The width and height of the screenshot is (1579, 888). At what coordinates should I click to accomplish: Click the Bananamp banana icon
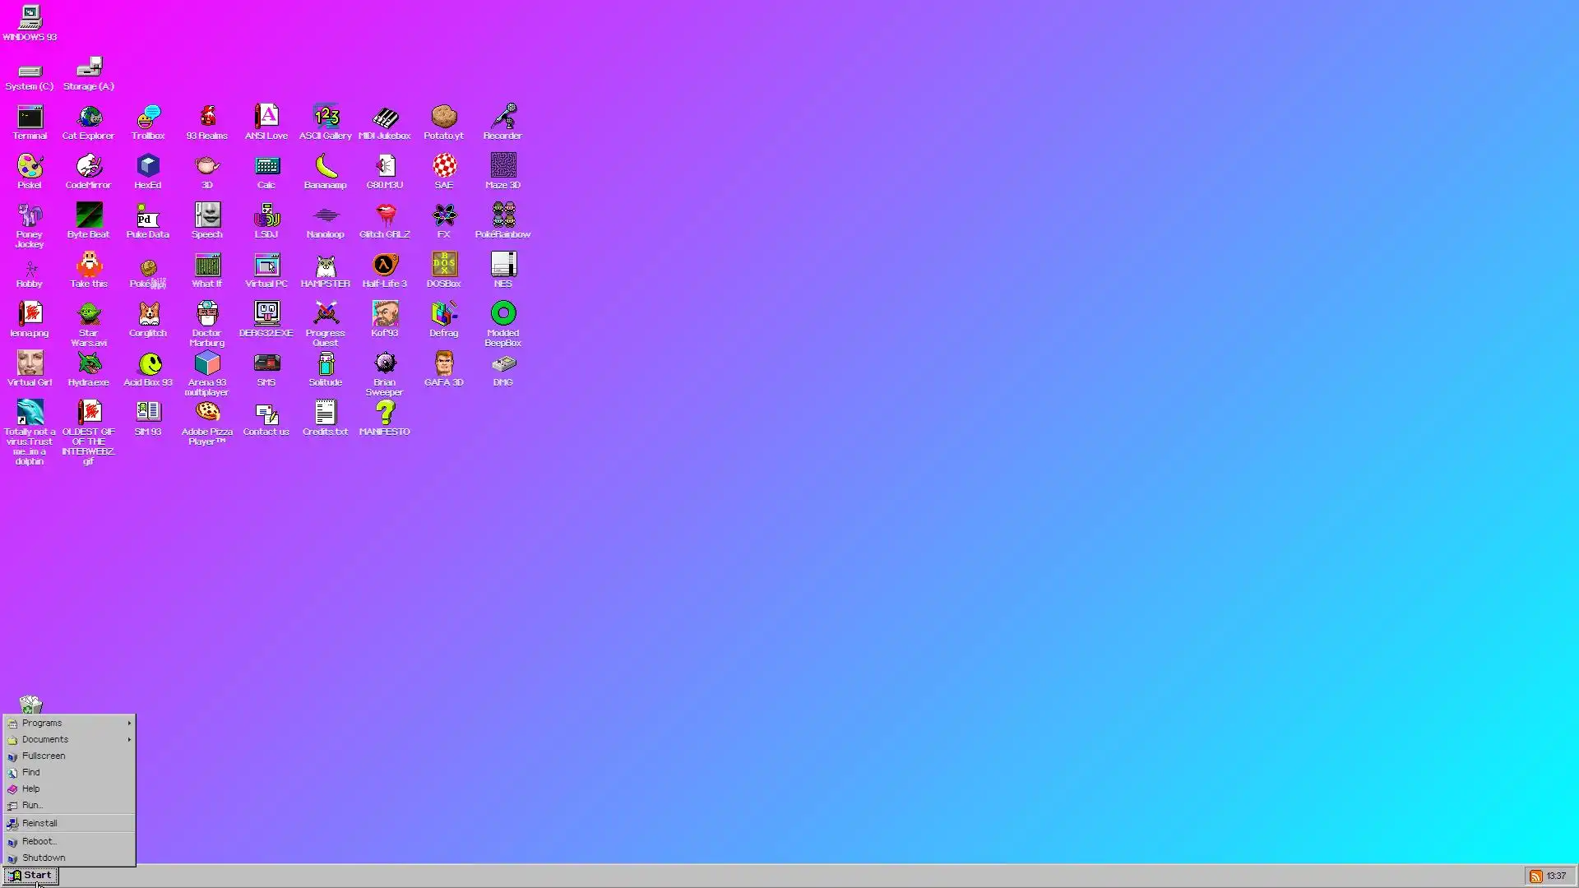pyautogui.click(x=326, y=168)
